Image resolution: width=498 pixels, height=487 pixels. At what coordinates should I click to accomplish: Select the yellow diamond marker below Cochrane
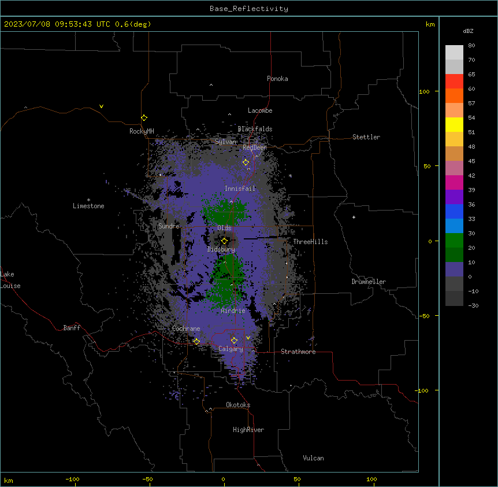pyautogui.click(x=196, y=342)
